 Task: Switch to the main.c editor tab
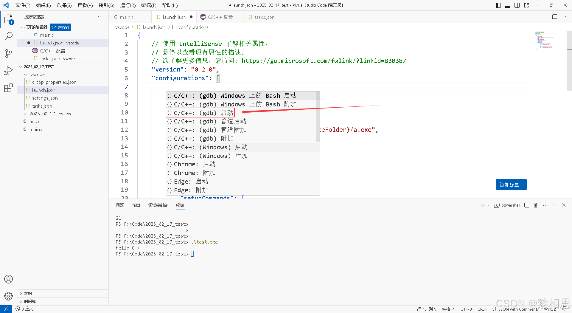tap(130, 17)
